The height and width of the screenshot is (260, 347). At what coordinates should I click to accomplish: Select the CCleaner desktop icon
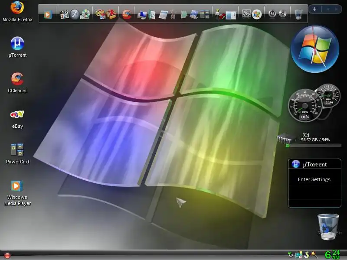[x=17, y=82]
